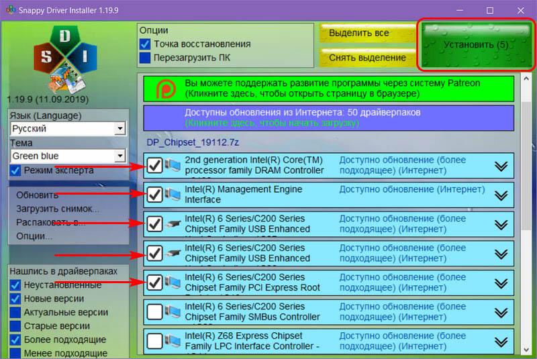Image resolution: width=537 pixels, height=359 pixels.
Task: Click the device icon of Z68 LPC Interface row
Action: click(173, 341)
